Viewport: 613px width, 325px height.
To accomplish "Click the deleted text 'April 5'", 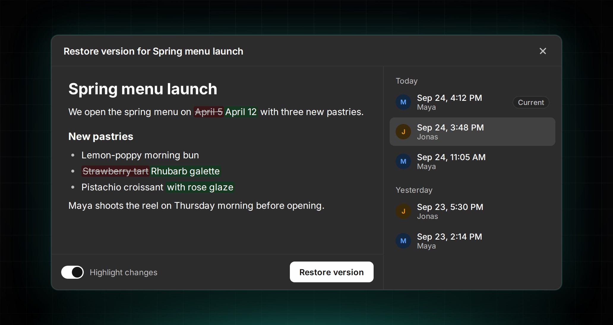I will click(x=208, y=112).
